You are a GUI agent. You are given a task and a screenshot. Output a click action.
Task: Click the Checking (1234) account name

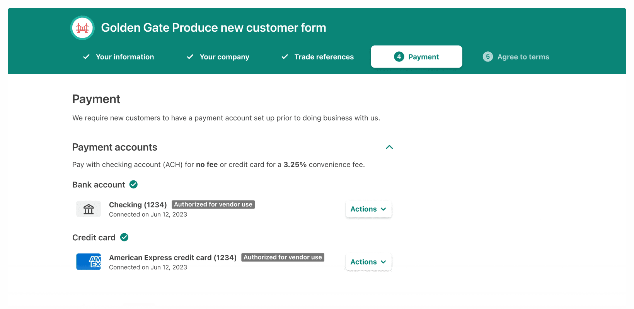pyautogui.click(x=138, y=205)
